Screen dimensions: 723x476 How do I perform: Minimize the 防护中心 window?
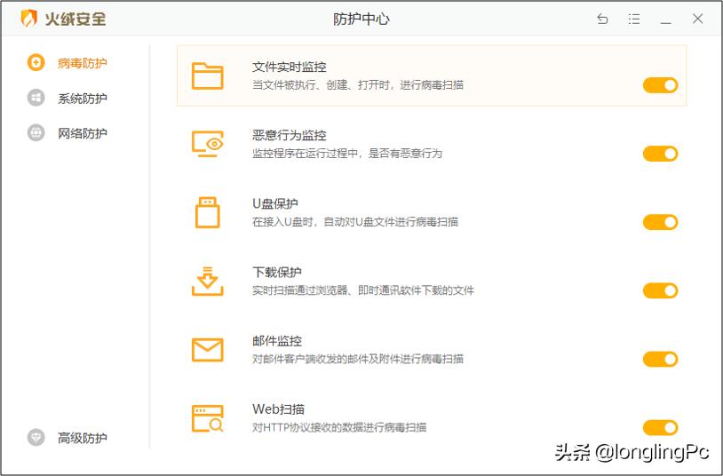coord(666,22)
